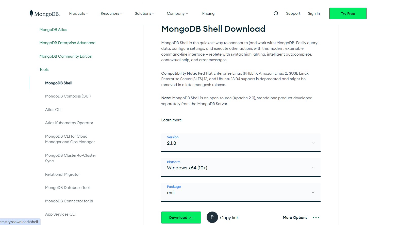Viewport: 399px width, 225px height.
Task: Open Relational Migrator sidebar item
Action: pyautogui.click(x=62, y=174)
